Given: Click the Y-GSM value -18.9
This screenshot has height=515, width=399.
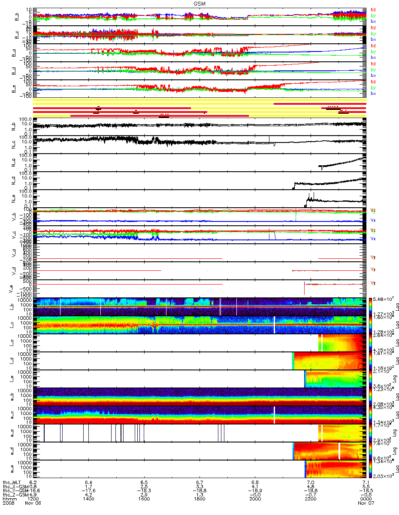Looking at the screenshot, I should [255, 491].
